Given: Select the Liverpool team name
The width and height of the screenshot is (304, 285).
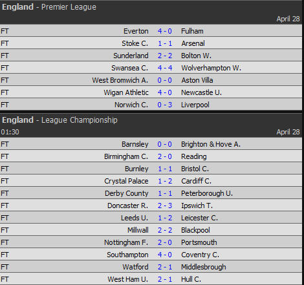Looking at the screenshot, I should [x=195, y=105].
